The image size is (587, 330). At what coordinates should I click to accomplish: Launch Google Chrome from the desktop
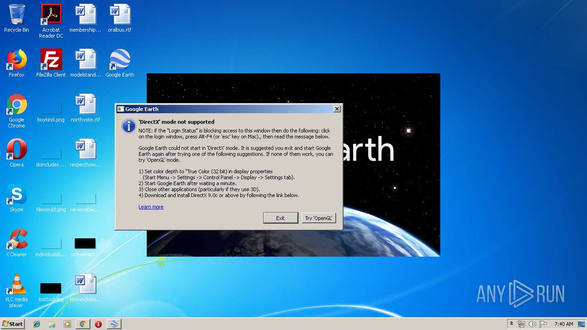click(x=17, y=111)
